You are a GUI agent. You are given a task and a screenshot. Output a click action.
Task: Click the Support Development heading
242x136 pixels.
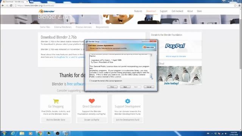(128, 107)
